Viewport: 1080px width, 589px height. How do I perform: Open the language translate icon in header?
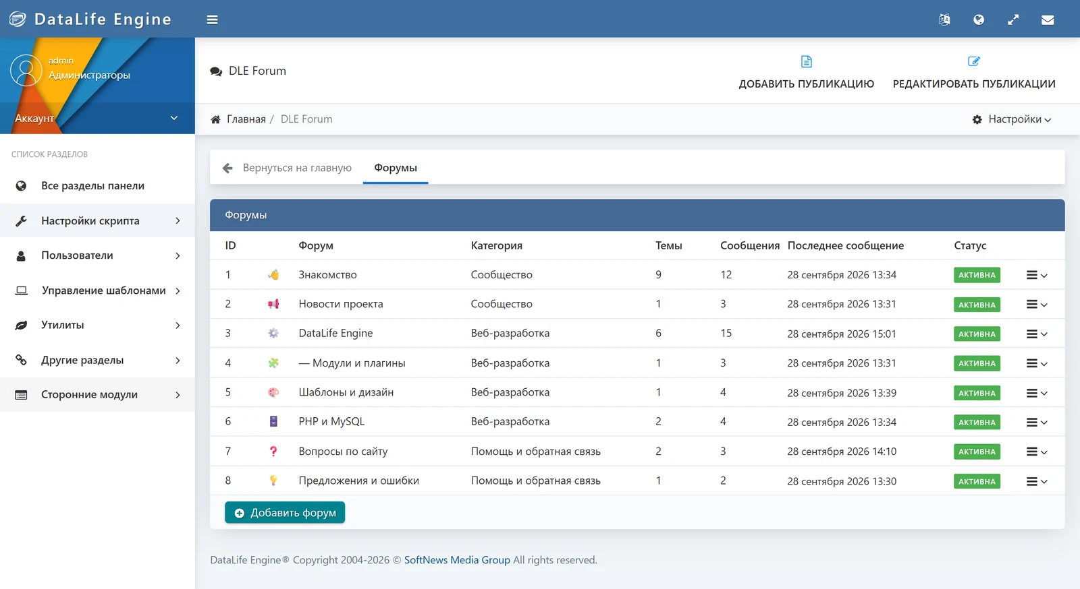(x=944, y=20)
